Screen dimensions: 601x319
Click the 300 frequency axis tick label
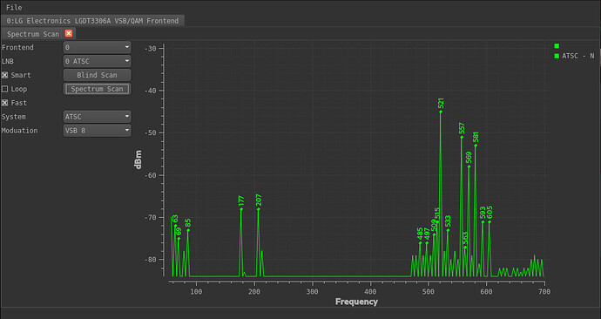[313, 292]
